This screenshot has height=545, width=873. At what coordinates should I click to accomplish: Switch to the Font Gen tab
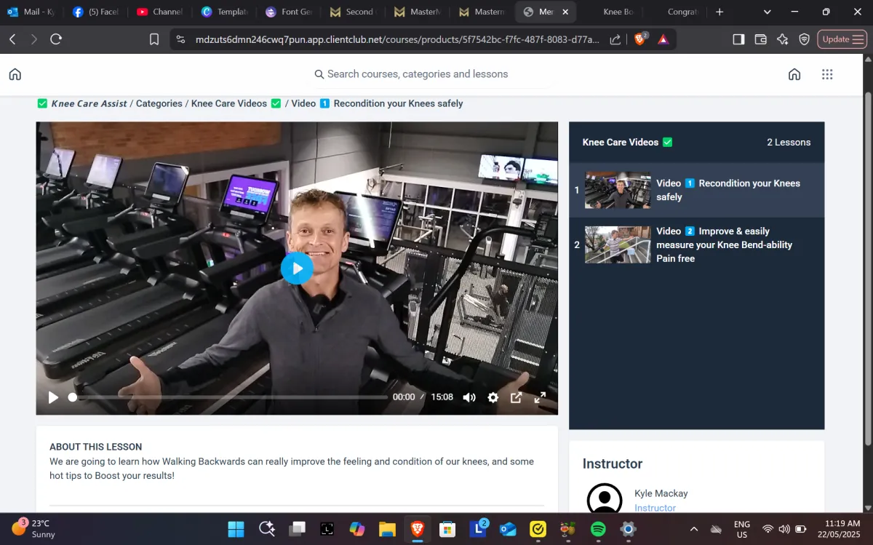[x=288, y=12]
